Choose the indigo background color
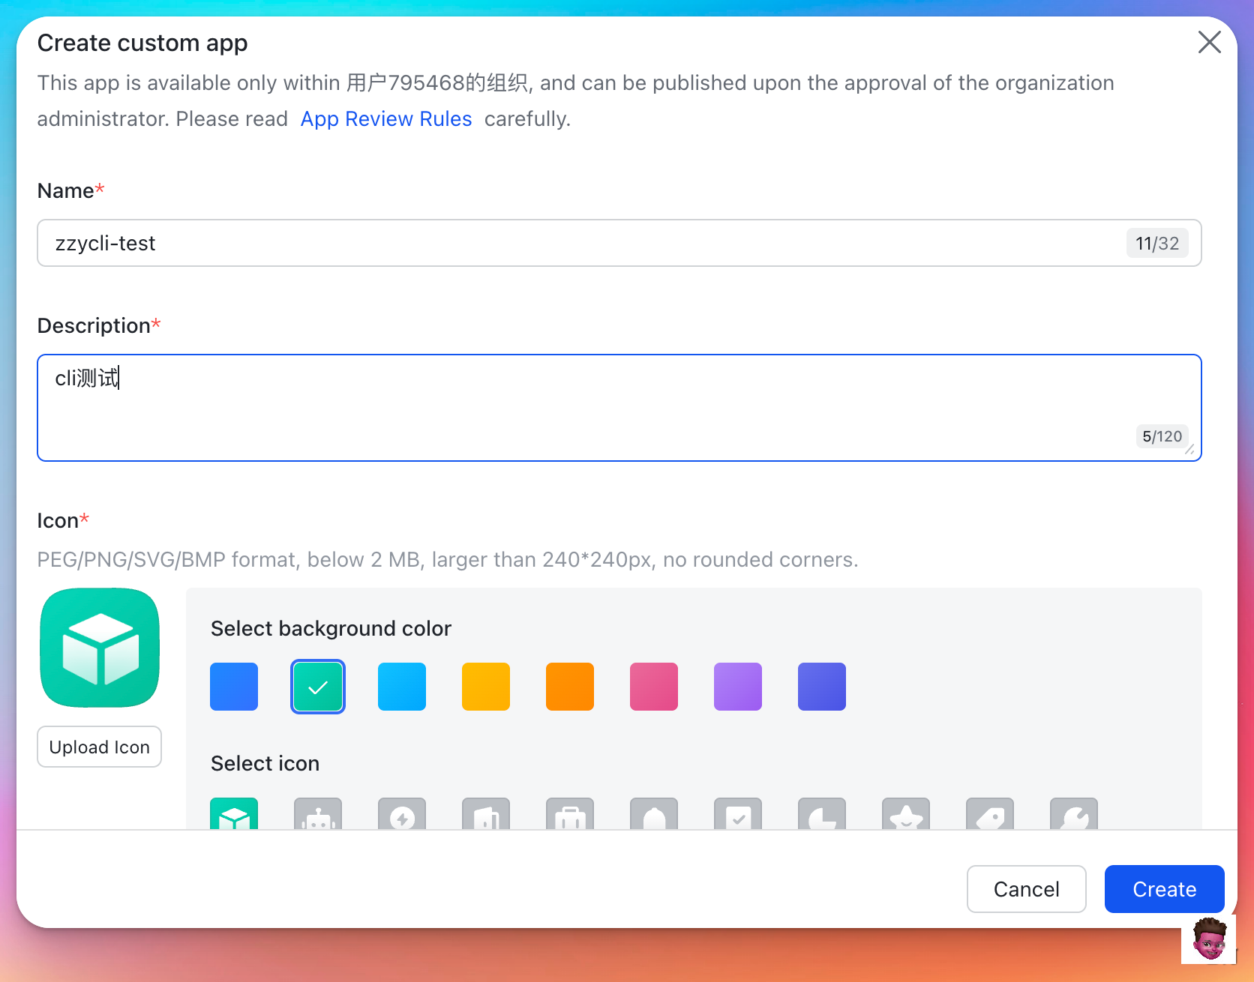 (x=822, y=687)
